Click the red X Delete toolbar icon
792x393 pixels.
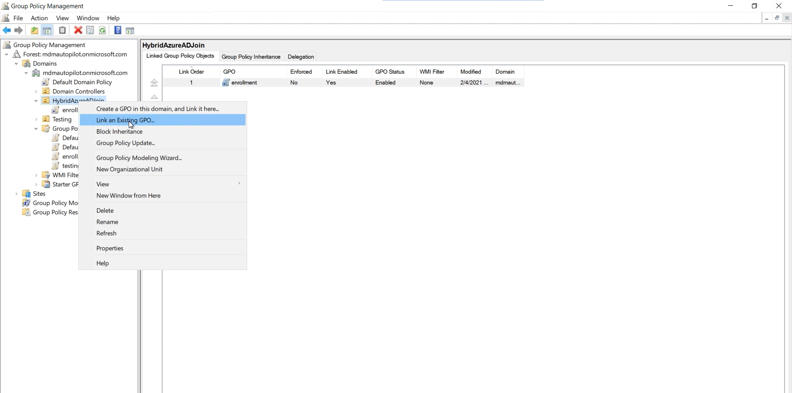click(x=78, y=30)
